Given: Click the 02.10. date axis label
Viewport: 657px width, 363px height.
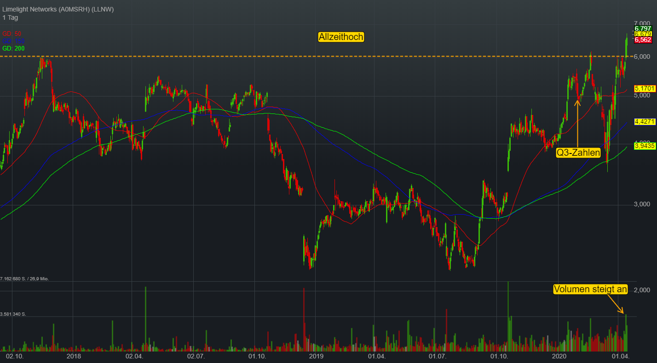Looking at the screenshot, I should [14, 356].
